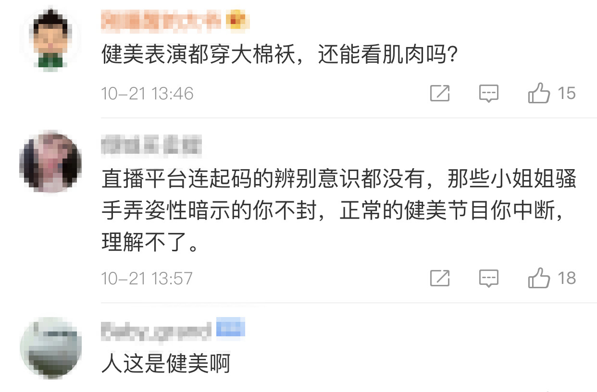Viewport: 597px width, 392px height.
Task: Share the comment posted at 13:57
Action: click(x=440, y=278)
